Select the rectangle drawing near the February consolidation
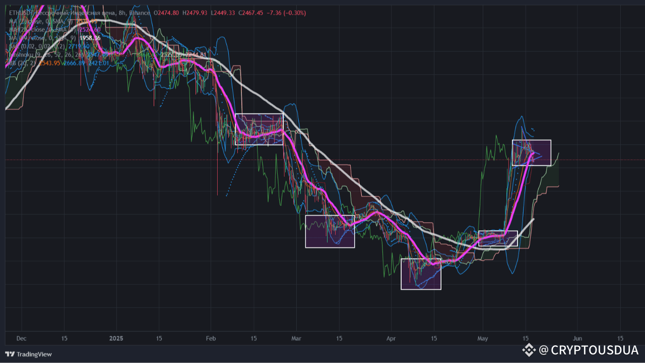 click(260, 129)
